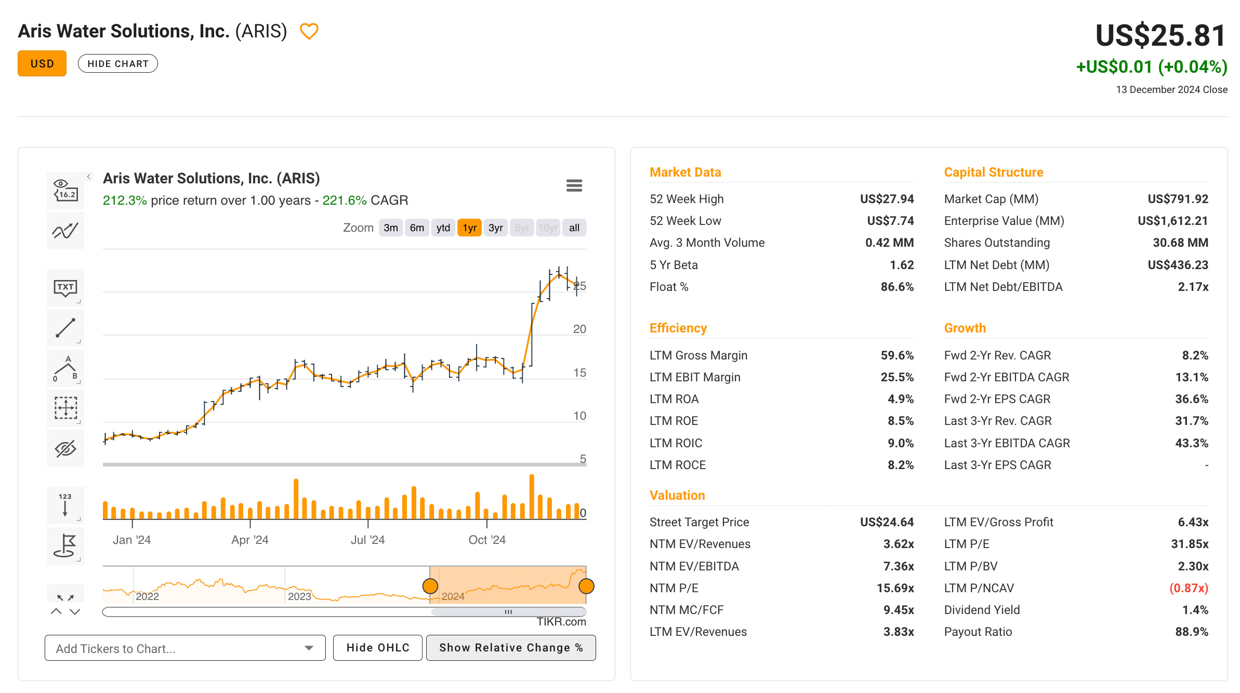
Task: Grab the right navigator range handle
Action: (x=586, y=586)
